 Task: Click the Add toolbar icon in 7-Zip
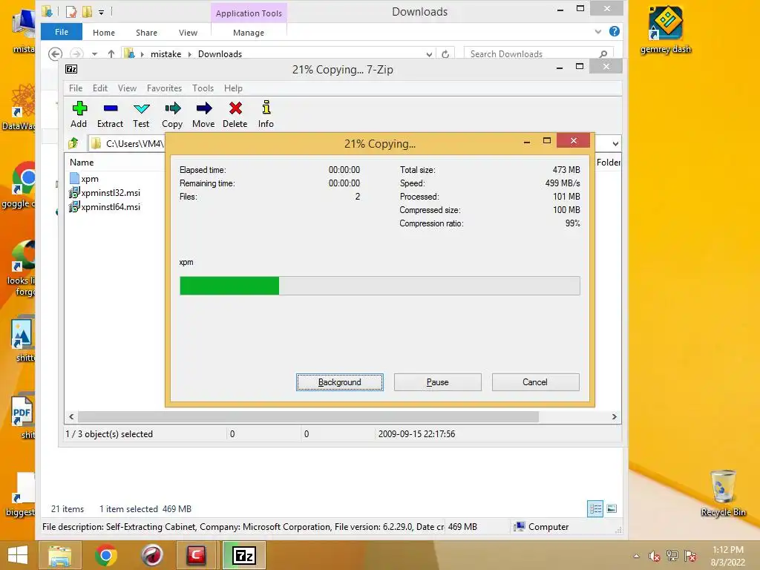coord(79,114)
